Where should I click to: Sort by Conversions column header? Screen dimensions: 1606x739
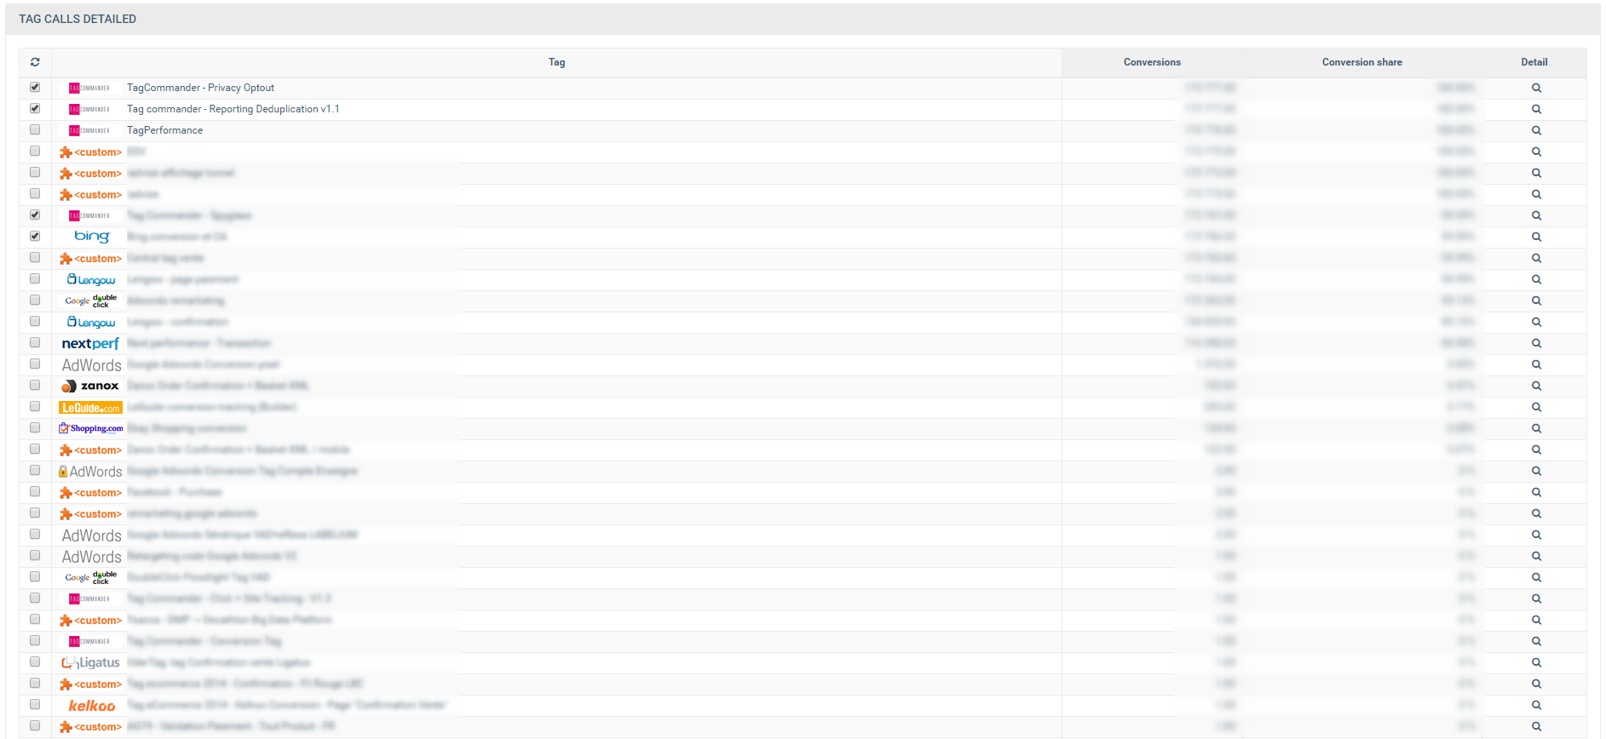(1151, 62)
